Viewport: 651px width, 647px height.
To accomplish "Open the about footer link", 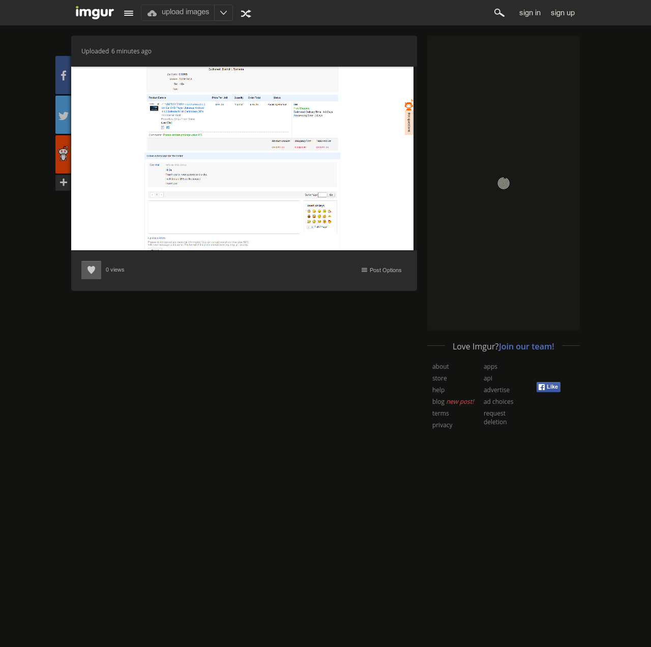I will click(x=440, y=367).
